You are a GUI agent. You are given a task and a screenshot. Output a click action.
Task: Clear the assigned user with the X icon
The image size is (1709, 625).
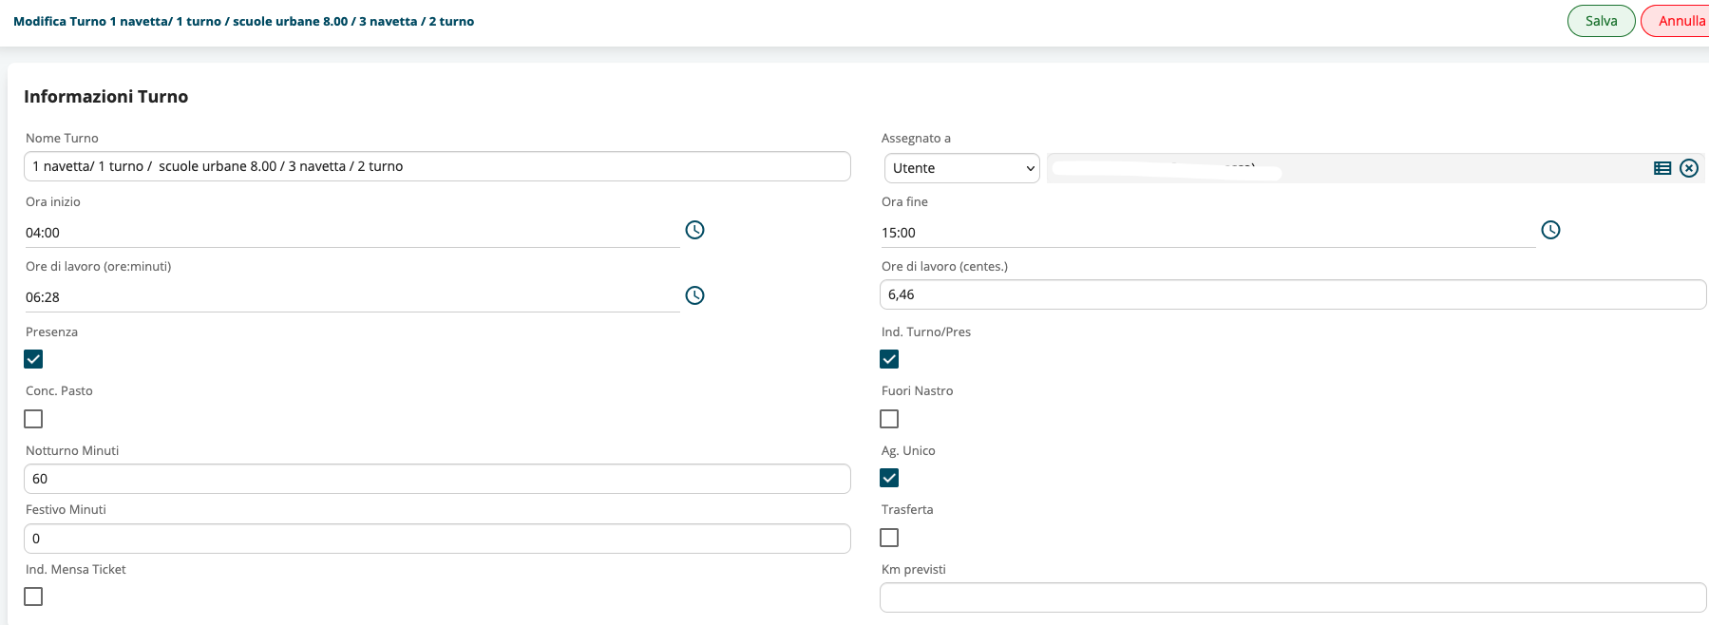[1689, 168]
